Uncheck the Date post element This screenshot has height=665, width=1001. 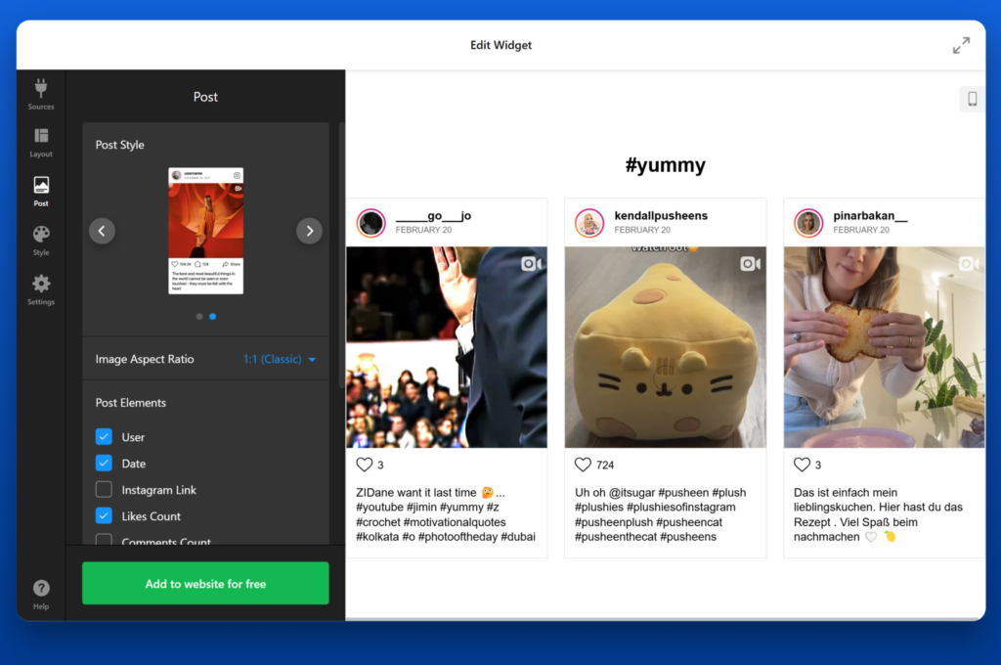105,463
